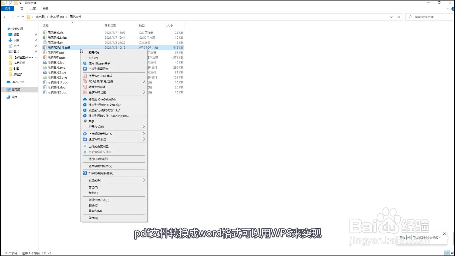Viewport: 455px width, 256px height.
Task: Click in the 搜索"示范文件" search box
Action: pyautogui.click(x=429, y=17)
